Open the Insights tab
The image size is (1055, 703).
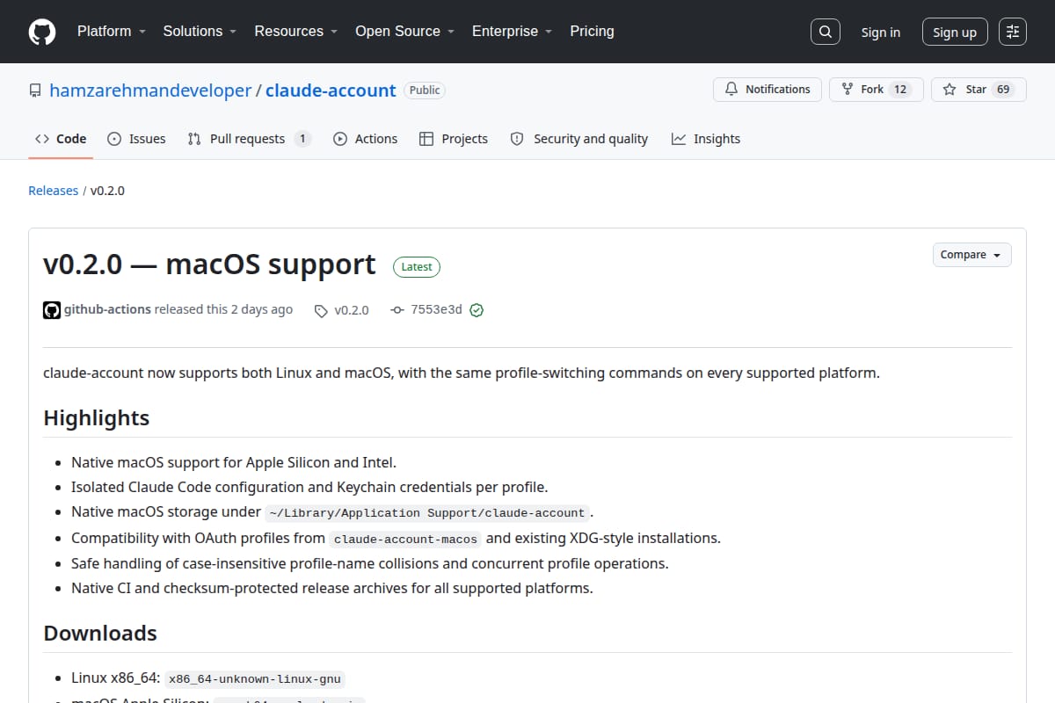(x=706, y=139)
